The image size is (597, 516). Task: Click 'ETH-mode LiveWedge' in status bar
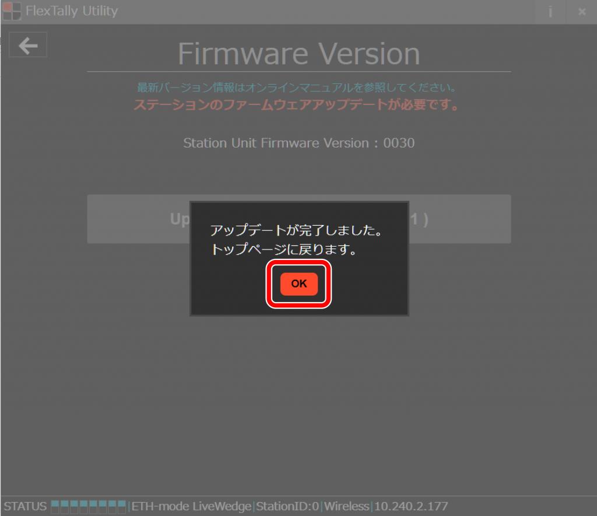click(191, 506)
